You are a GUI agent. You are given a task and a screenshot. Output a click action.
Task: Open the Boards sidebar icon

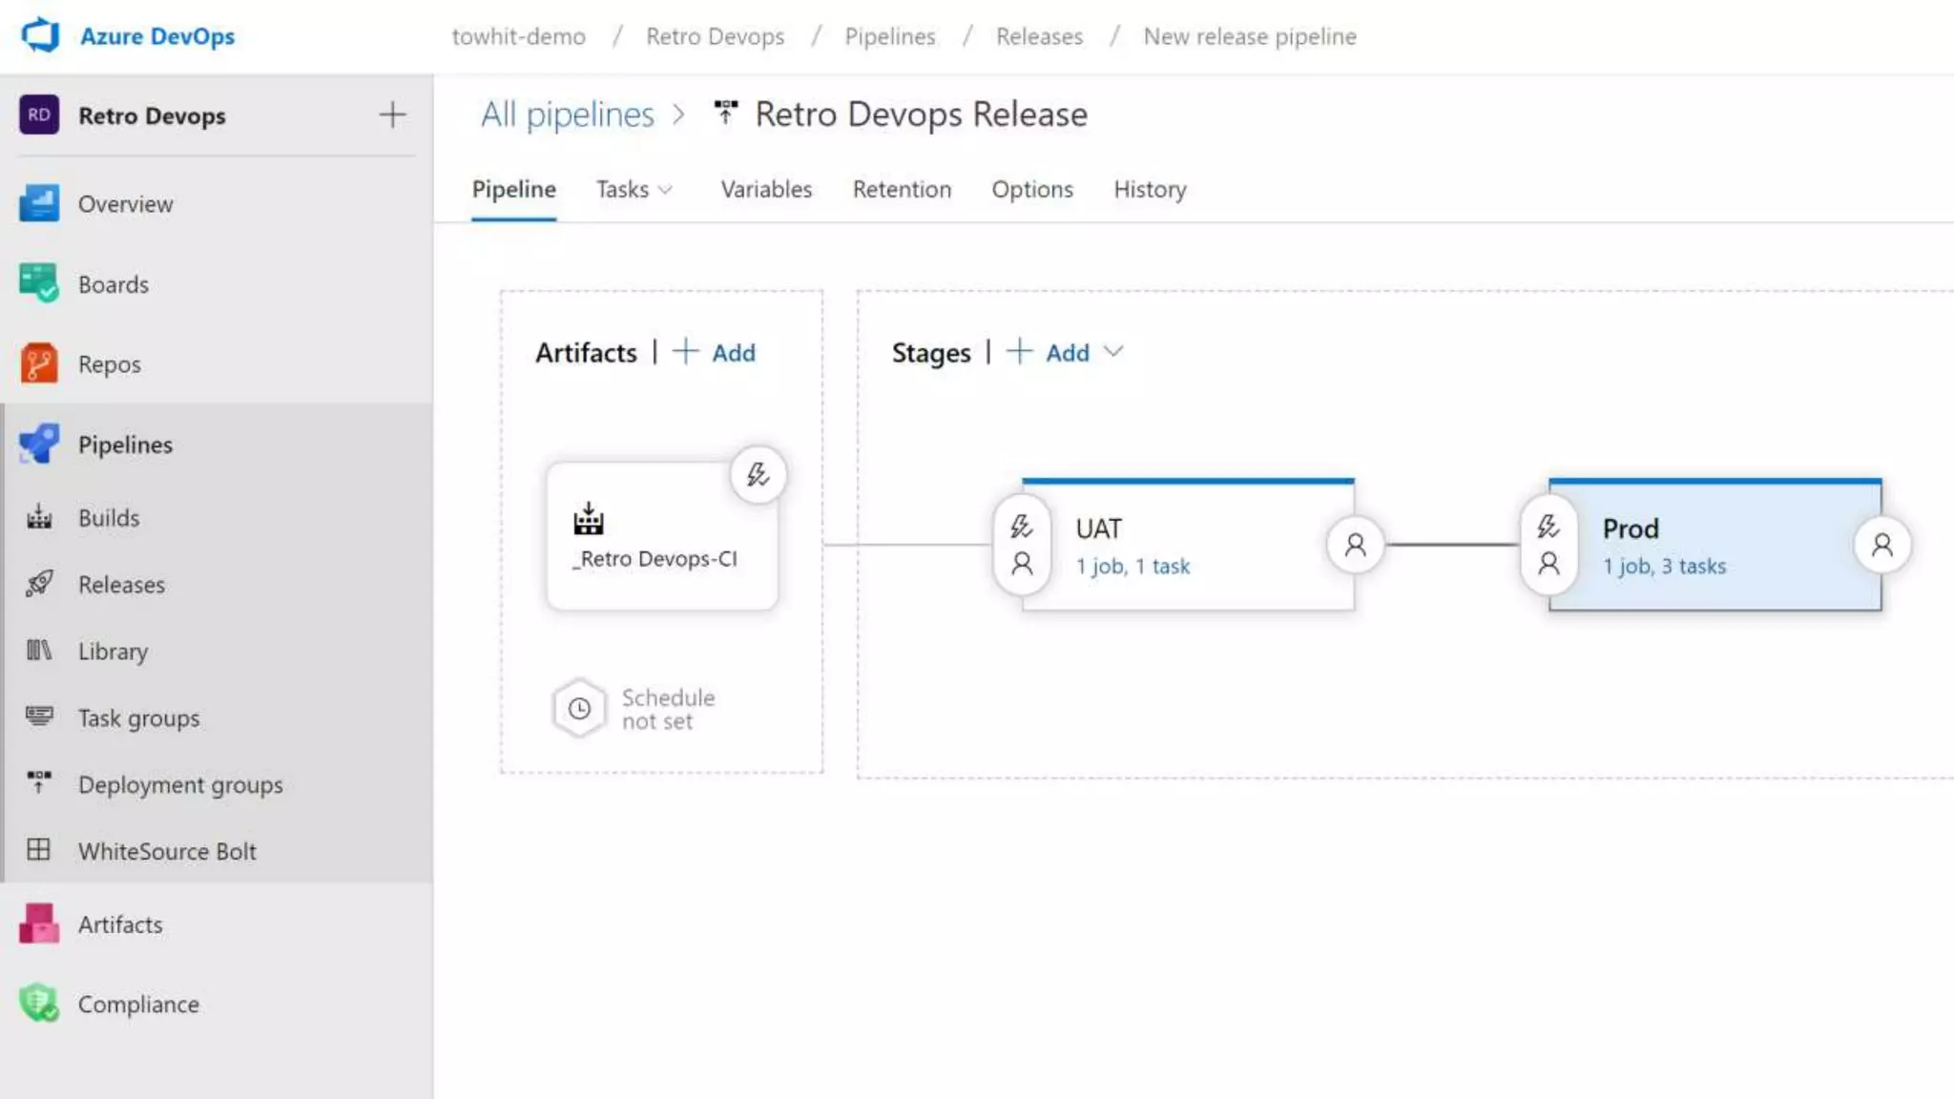click(x=39, y=283)
